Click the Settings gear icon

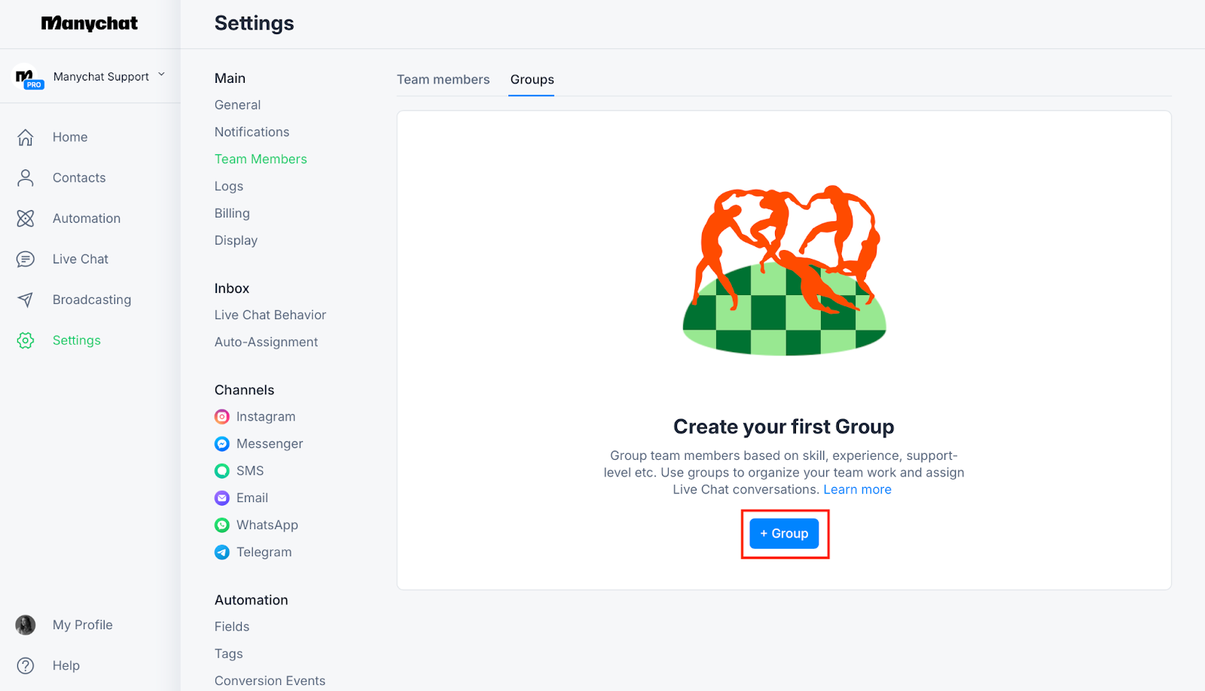pos(26,340)
